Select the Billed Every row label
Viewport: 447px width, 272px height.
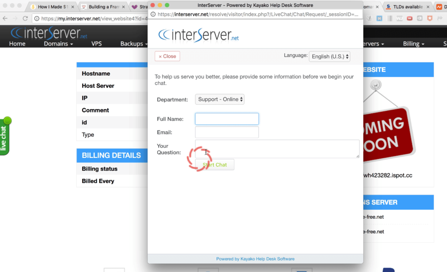[98, 181]
